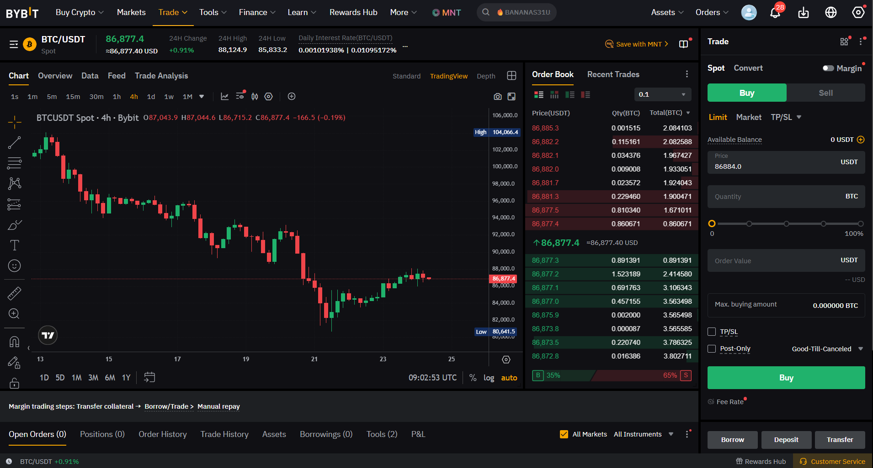Image resolution: width=873 pixels, height=468 pixels.
Task: Open the TP/SL order type dropdown
Action: tap(786, 117)
